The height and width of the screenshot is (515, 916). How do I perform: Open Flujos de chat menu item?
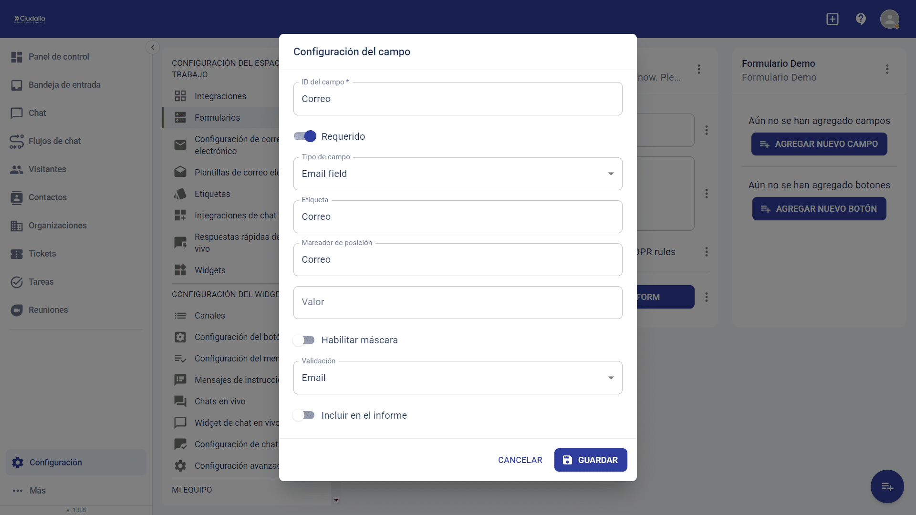tap(54, 141)
